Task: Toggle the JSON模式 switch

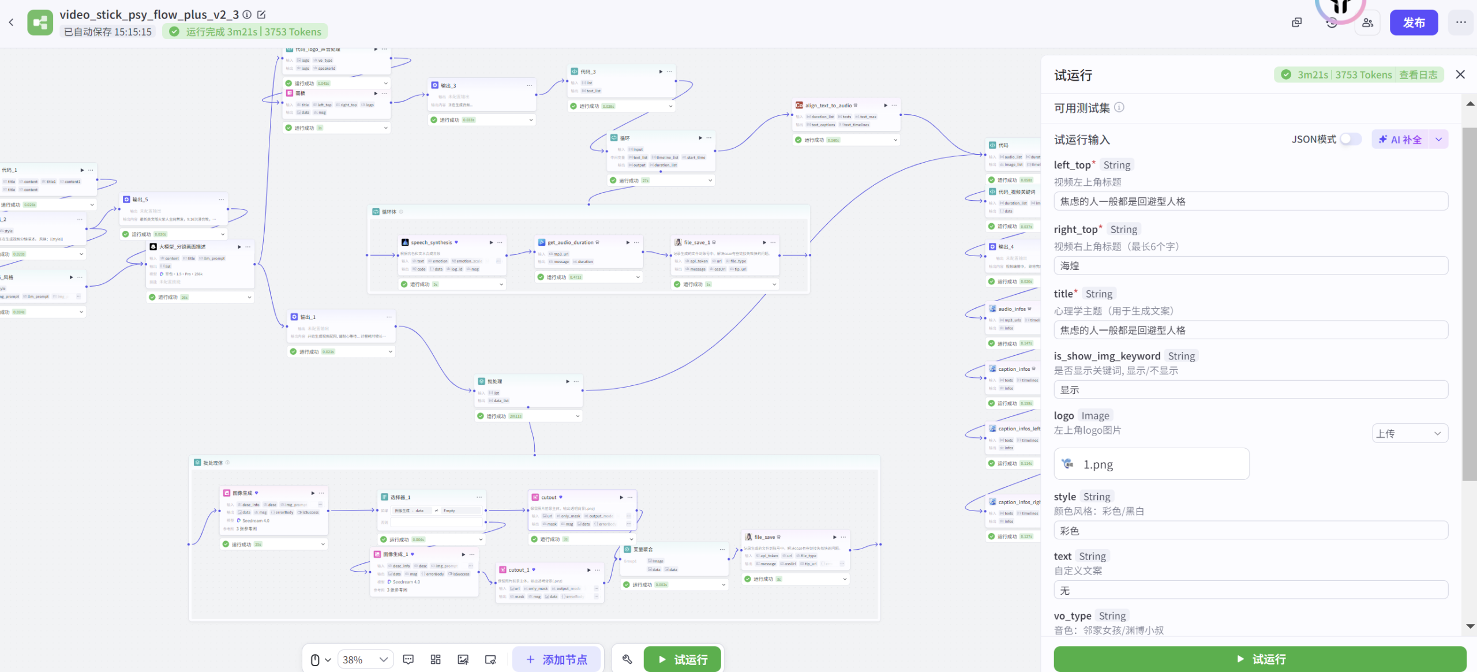Action: (x=1350, y=139)
